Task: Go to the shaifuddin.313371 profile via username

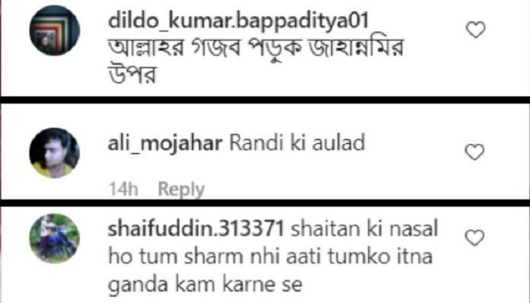Action: pyautogui.click(x=195, y=229)
